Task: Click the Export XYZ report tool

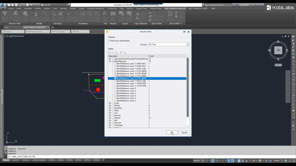Action: 113,16
